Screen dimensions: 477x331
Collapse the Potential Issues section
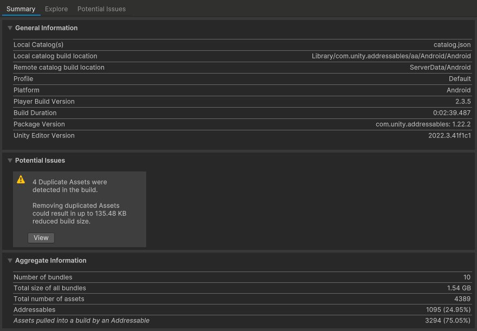point(10,161)
